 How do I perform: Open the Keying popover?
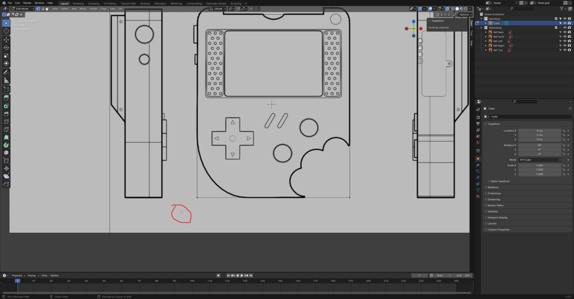click(x=33, y=275)
